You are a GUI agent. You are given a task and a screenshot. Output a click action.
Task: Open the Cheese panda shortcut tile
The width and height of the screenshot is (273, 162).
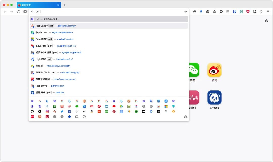pos(214,98)
